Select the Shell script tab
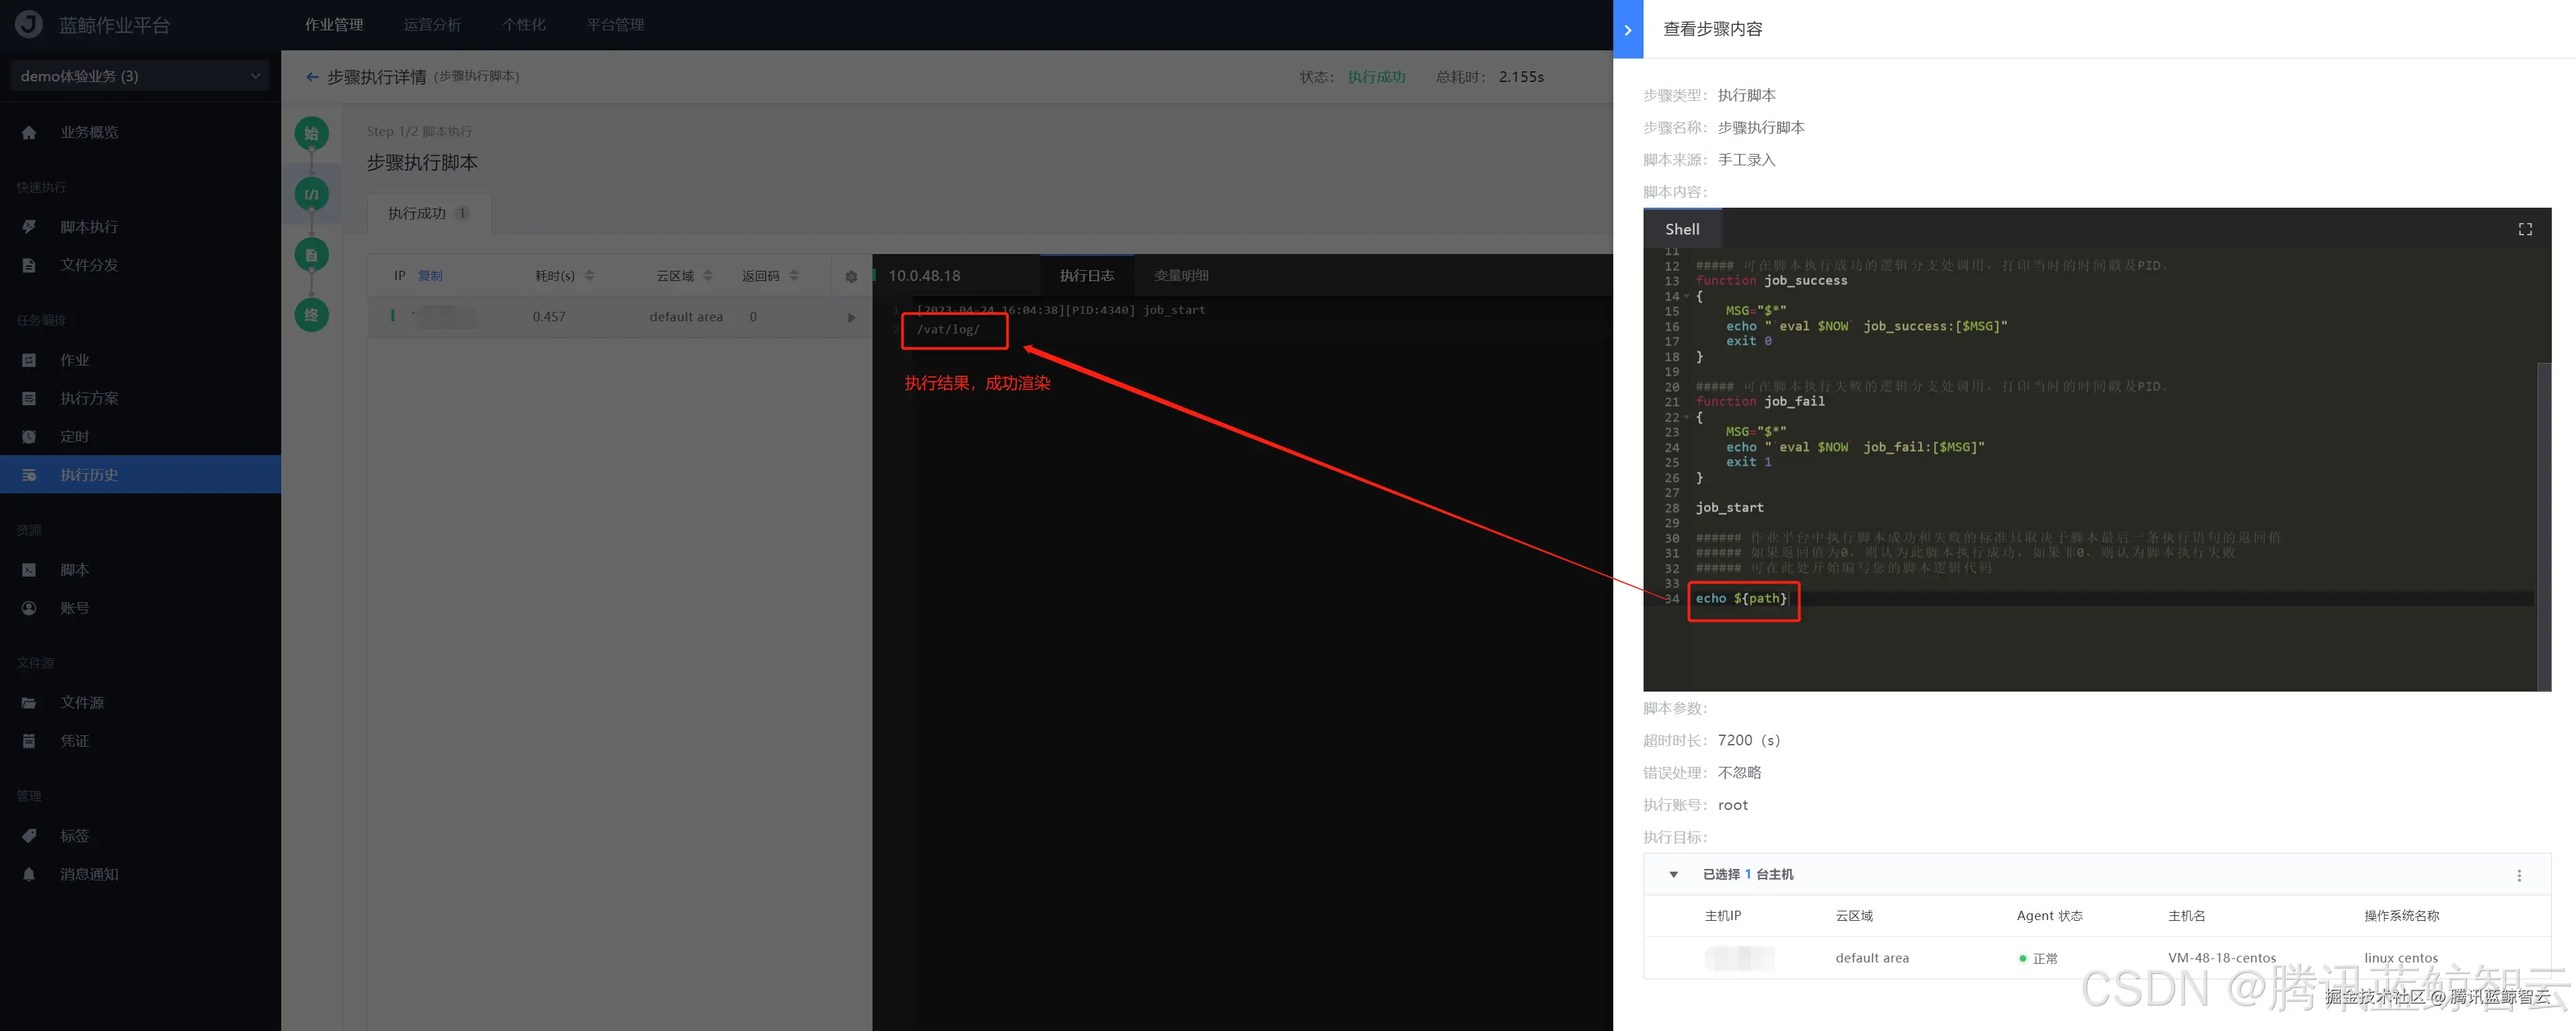The width and height of the screenshot is (2576, 1031). (x=1682, y=230)
